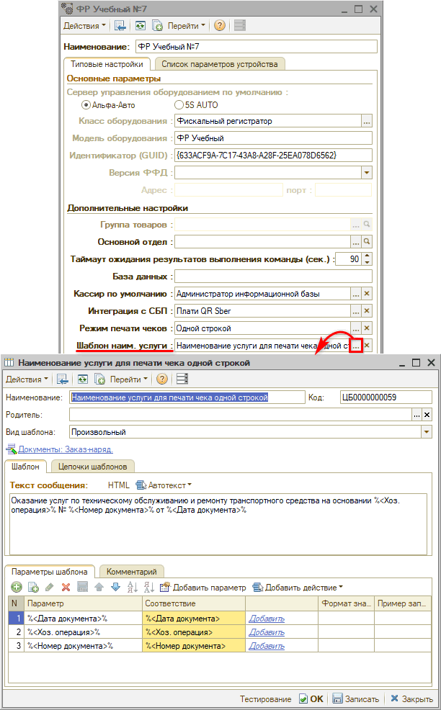Move parameter up with blue arrow icon
Image resolution: width=441 pixels, height=710 pixels.
99,587
